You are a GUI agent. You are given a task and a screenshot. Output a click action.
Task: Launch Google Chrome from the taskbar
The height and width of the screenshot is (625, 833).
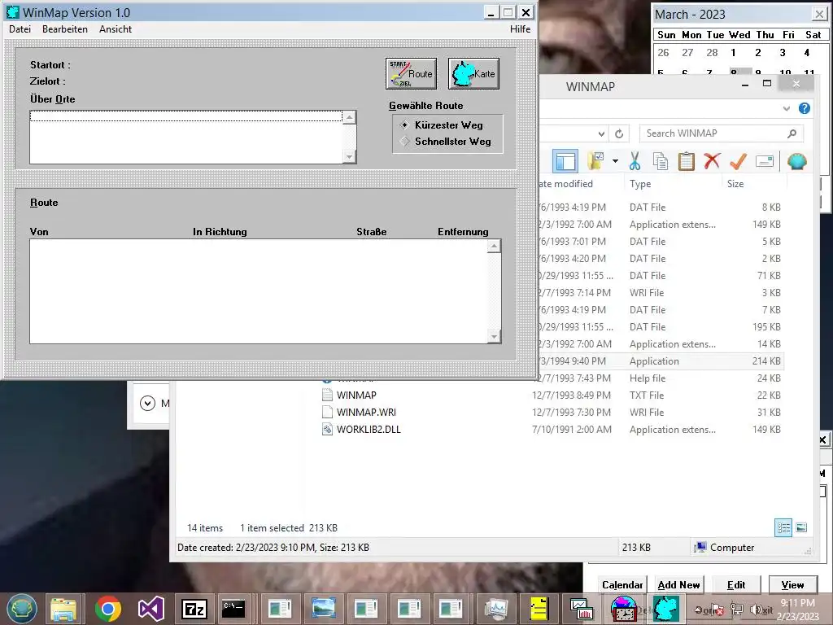click(108, 609)
